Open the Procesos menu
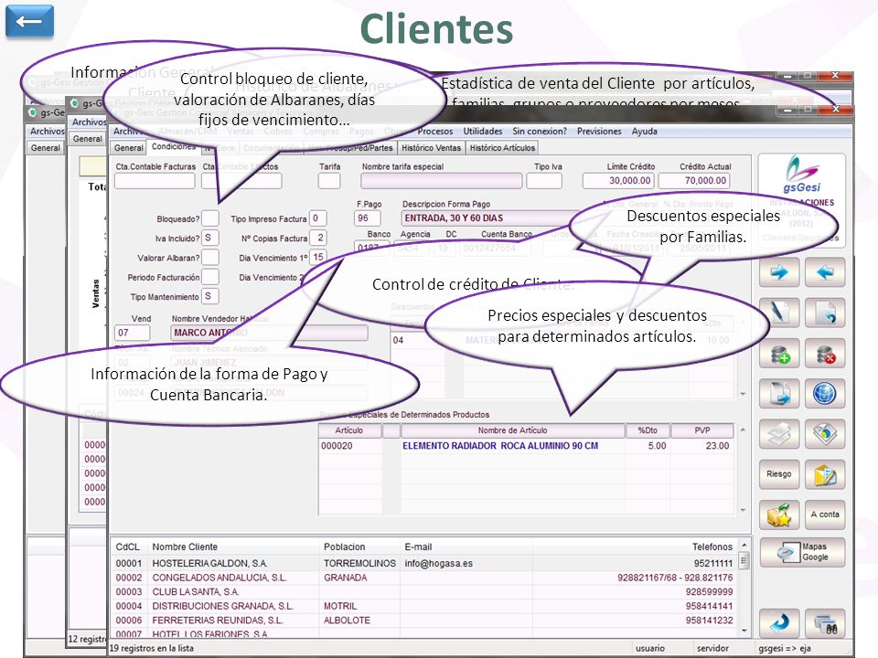 coord(435,132)
